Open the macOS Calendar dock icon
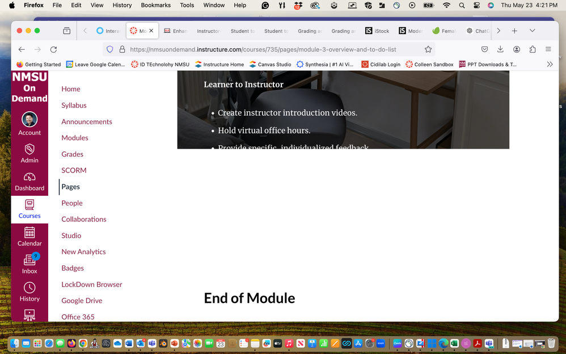Viewport: 566px width, 354px height. click(x=221, y=343)
